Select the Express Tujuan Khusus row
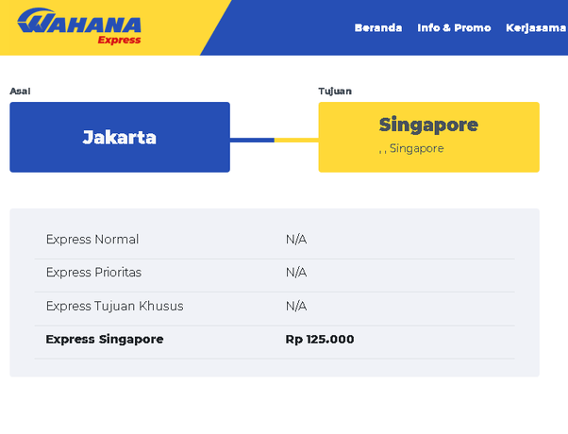 point(275,306)
